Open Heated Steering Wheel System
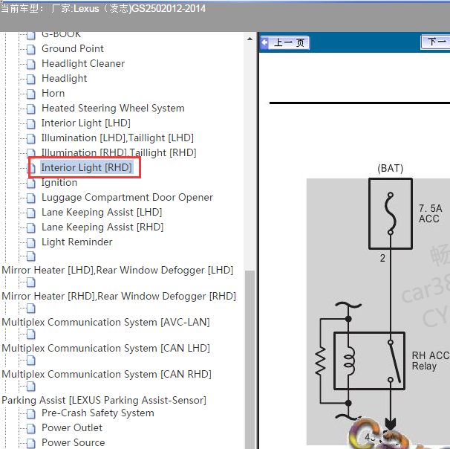The image size is (450, 449). [113, 108]
